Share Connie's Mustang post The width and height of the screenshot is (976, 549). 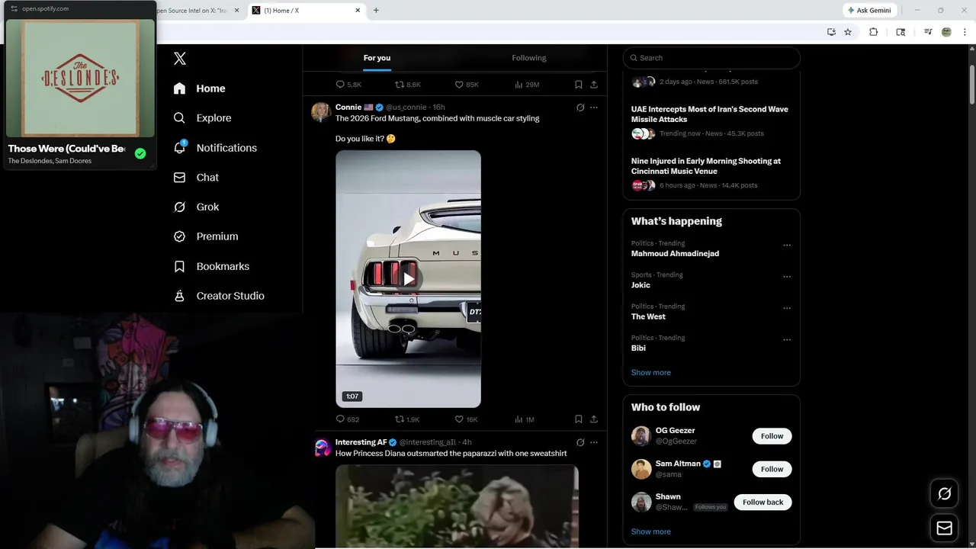click(x=594, y=419)
